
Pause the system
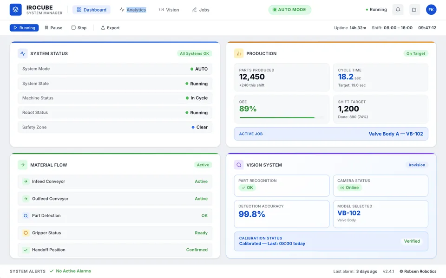[53, 27]
